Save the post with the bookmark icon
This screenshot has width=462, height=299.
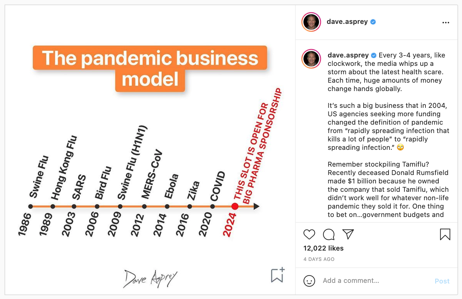point(445,235)
